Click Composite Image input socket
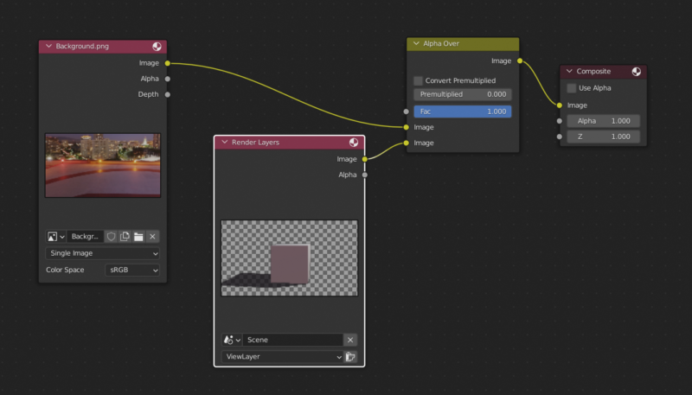Image resolution: width=692 pixels, height=395 pixels. (x=560, y=105)
